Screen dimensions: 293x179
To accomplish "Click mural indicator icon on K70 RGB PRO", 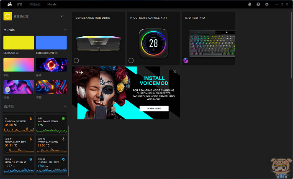I will (186, 61).
